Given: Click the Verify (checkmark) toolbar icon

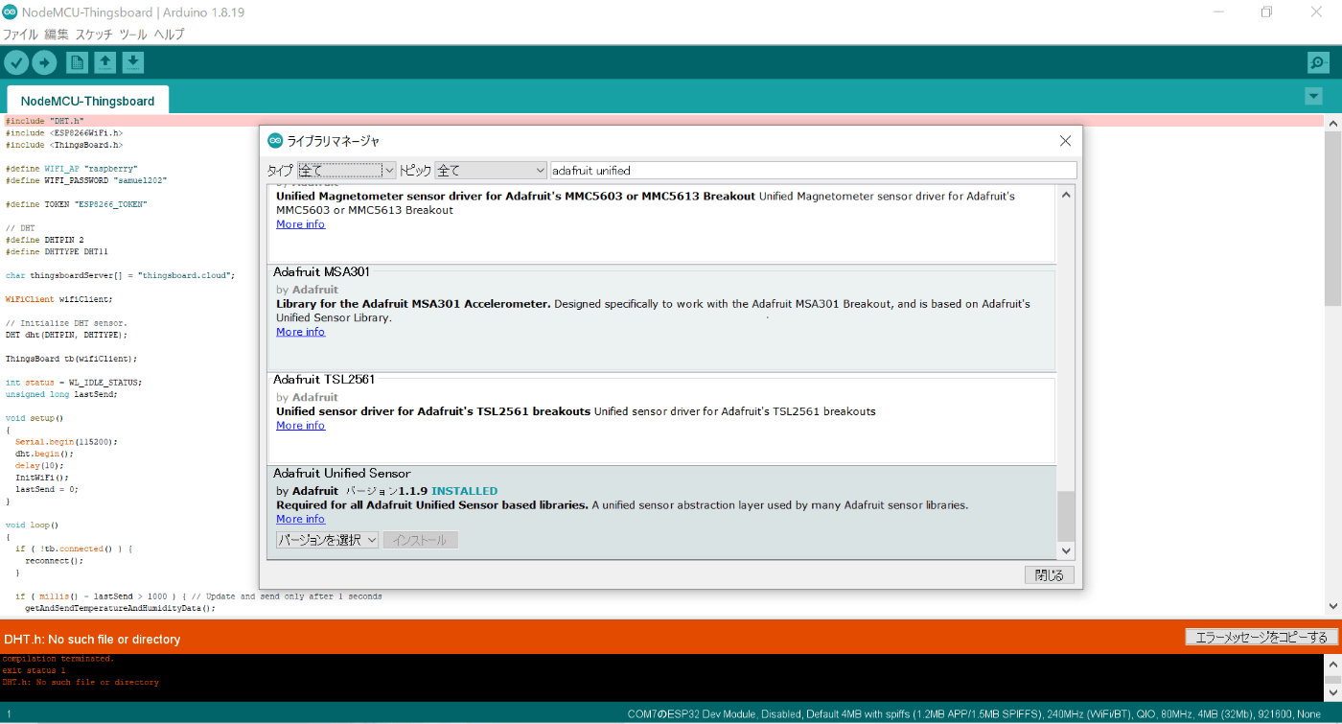Looking at the screenshot, I should (16, 62).
